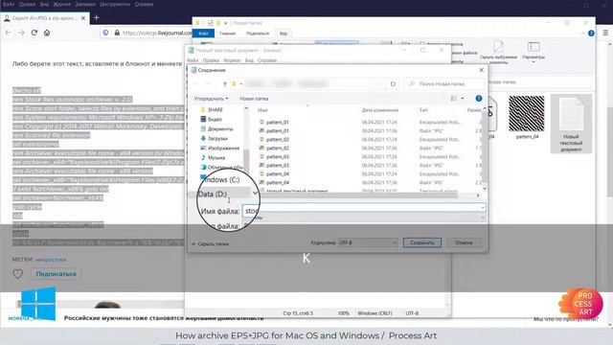613x345 pixels.
Task: Close the Сохранение dialog
Action: [481, 70]
